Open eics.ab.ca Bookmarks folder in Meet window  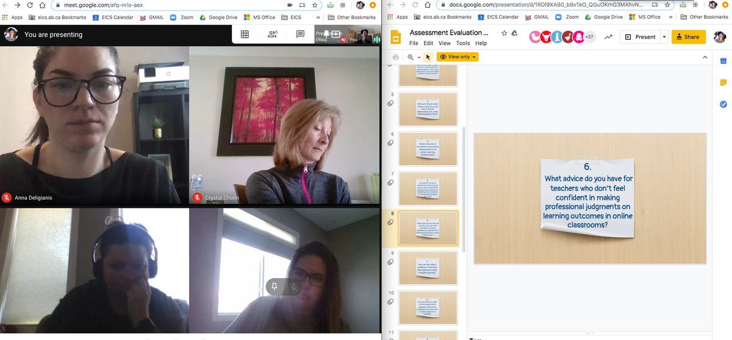coord(57,17)
